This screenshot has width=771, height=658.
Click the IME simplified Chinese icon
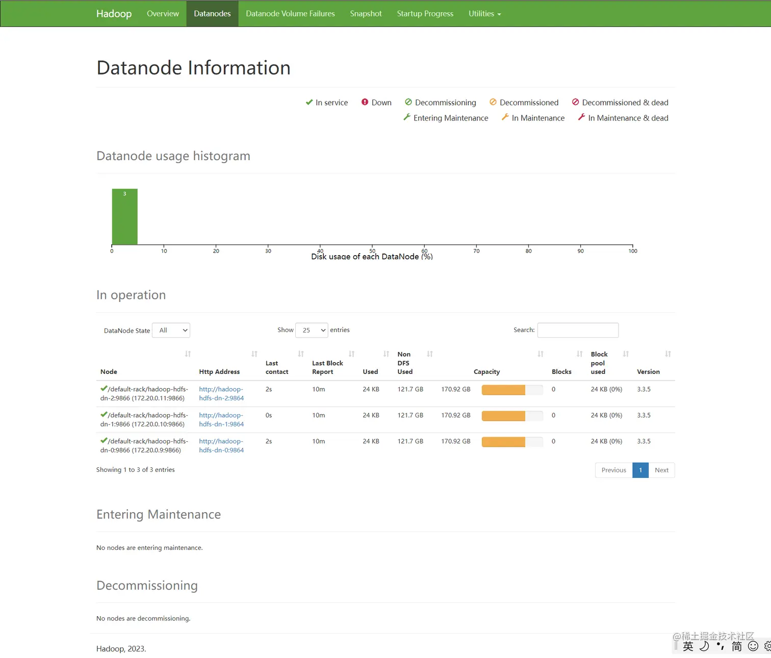(x=737, y=646)
